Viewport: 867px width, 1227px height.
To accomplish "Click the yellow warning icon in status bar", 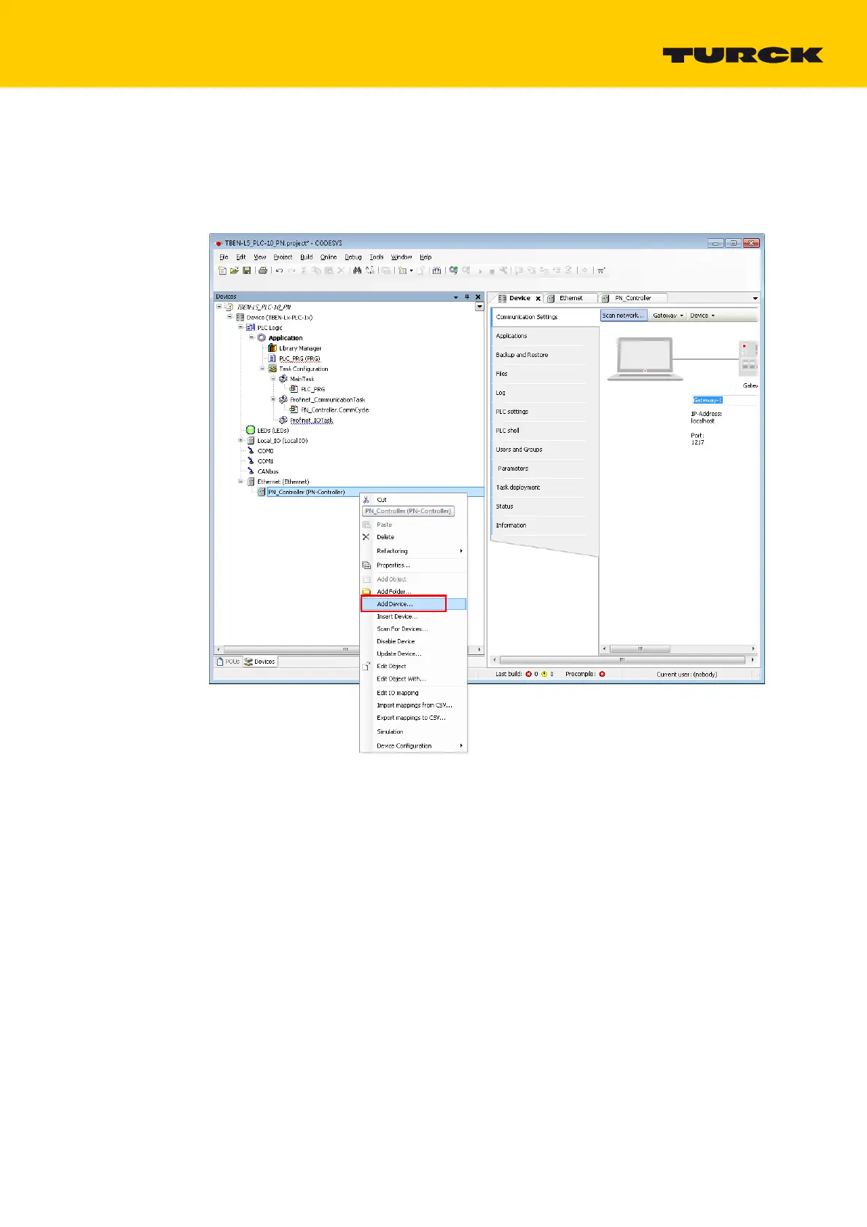I will point(544,674).
